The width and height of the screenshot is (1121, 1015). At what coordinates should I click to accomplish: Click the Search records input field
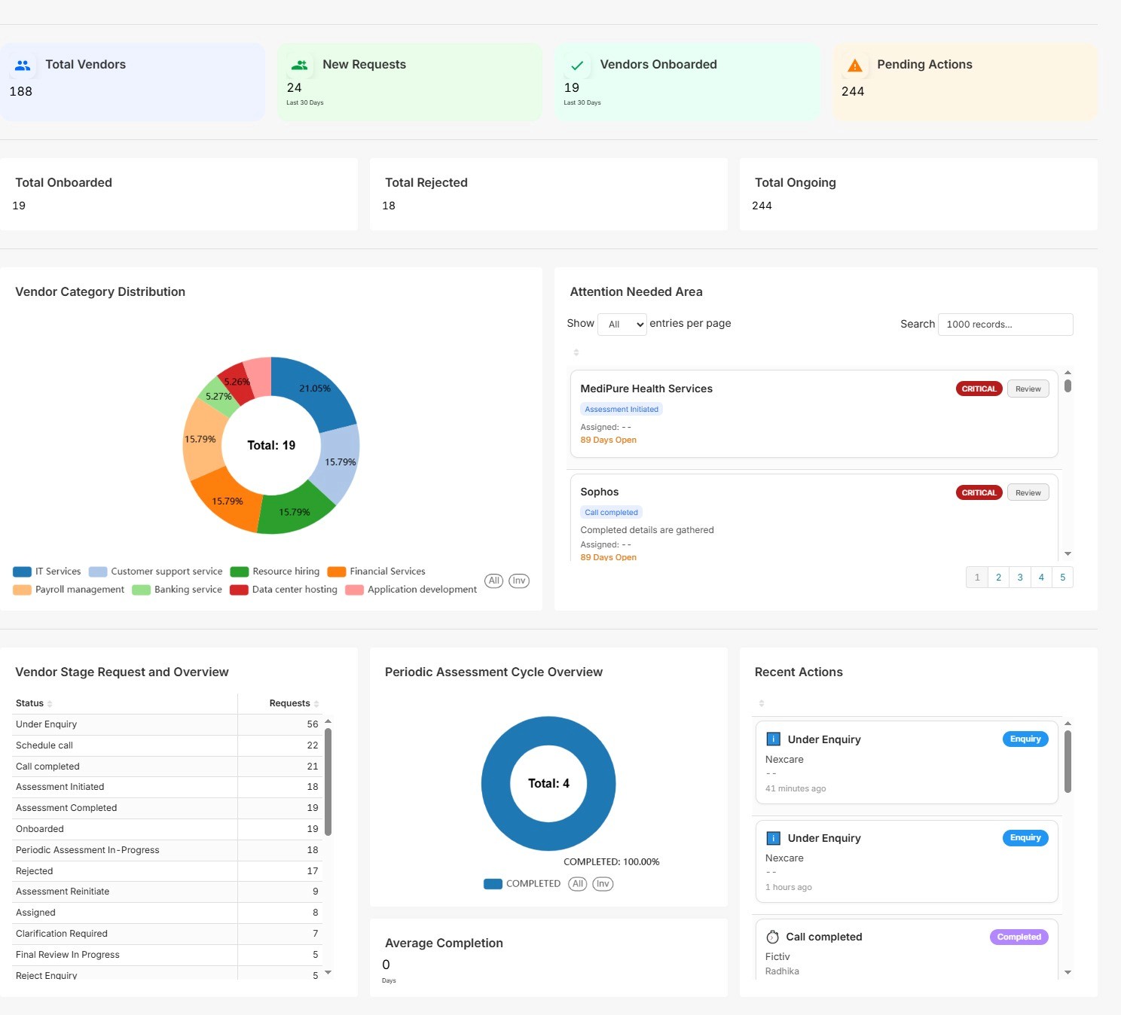click(1005, 325)
